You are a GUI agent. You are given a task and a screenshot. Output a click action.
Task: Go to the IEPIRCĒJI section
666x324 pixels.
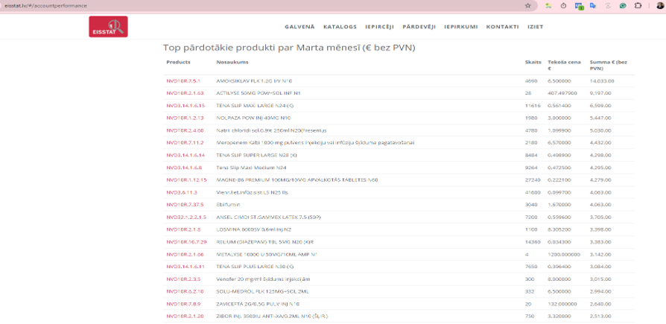379,27
